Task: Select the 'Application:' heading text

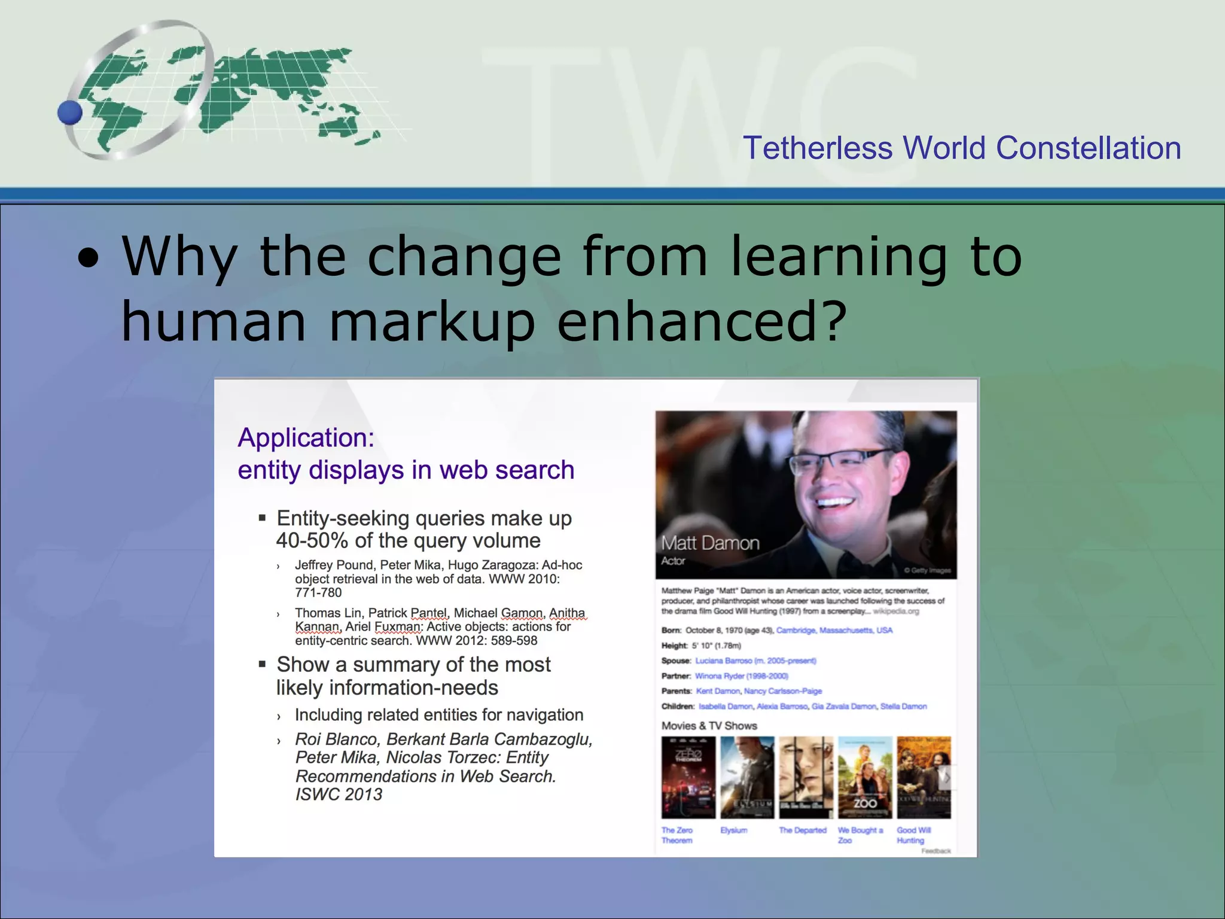Action: pos(306,438)
